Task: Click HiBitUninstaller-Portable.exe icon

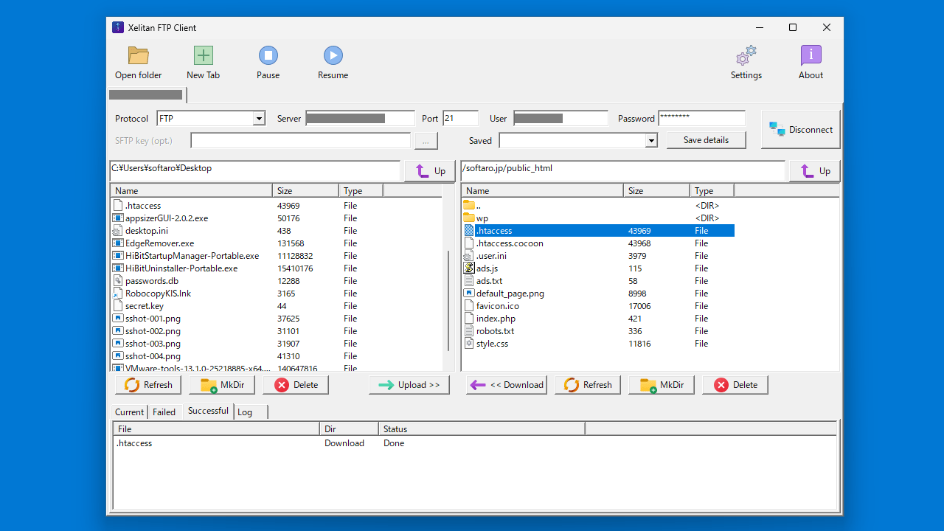Action: [x=118, y=268]
